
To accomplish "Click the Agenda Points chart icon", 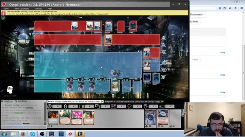I will [114, 107].
